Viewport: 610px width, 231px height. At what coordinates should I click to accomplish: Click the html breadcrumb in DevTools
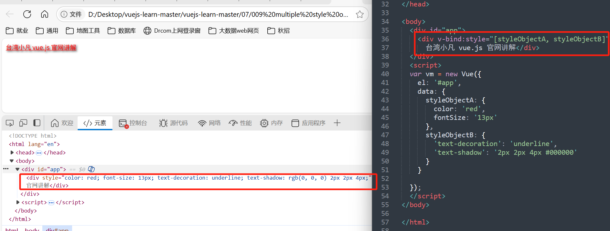tap(12, 229)
